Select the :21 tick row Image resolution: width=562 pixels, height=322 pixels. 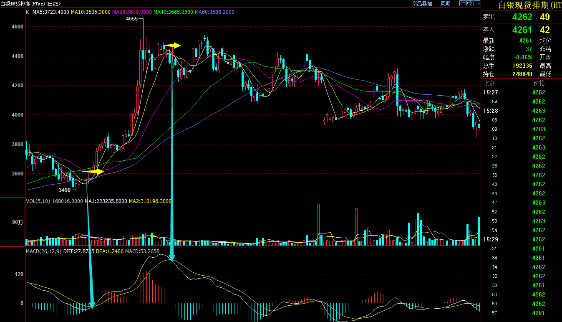[x=522, y=147]
